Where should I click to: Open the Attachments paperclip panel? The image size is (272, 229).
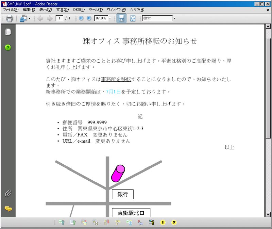[x=8, y=193]
